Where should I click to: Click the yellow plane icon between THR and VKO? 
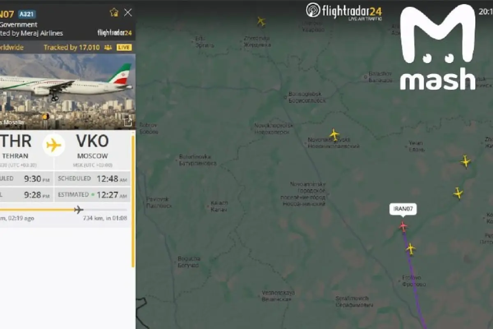point(53,145)
